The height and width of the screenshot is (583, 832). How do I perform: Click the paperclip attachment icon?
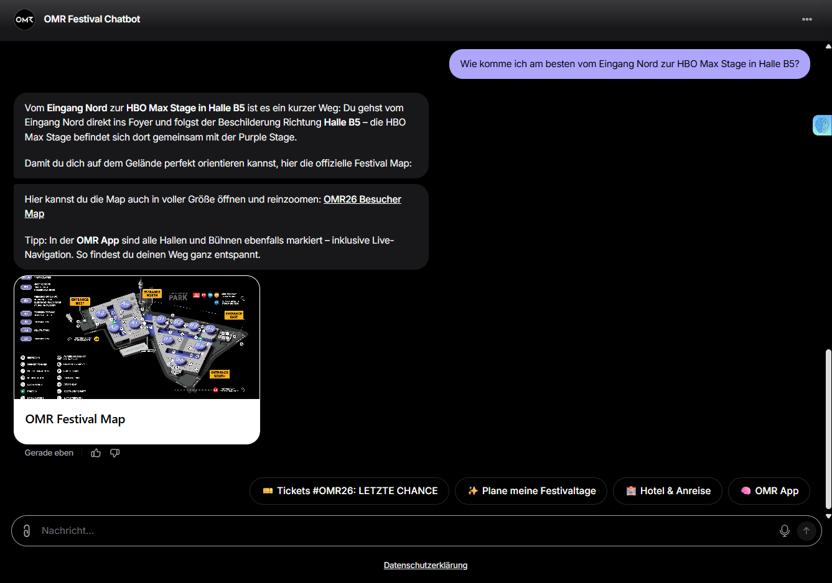[x=27, y=531]
